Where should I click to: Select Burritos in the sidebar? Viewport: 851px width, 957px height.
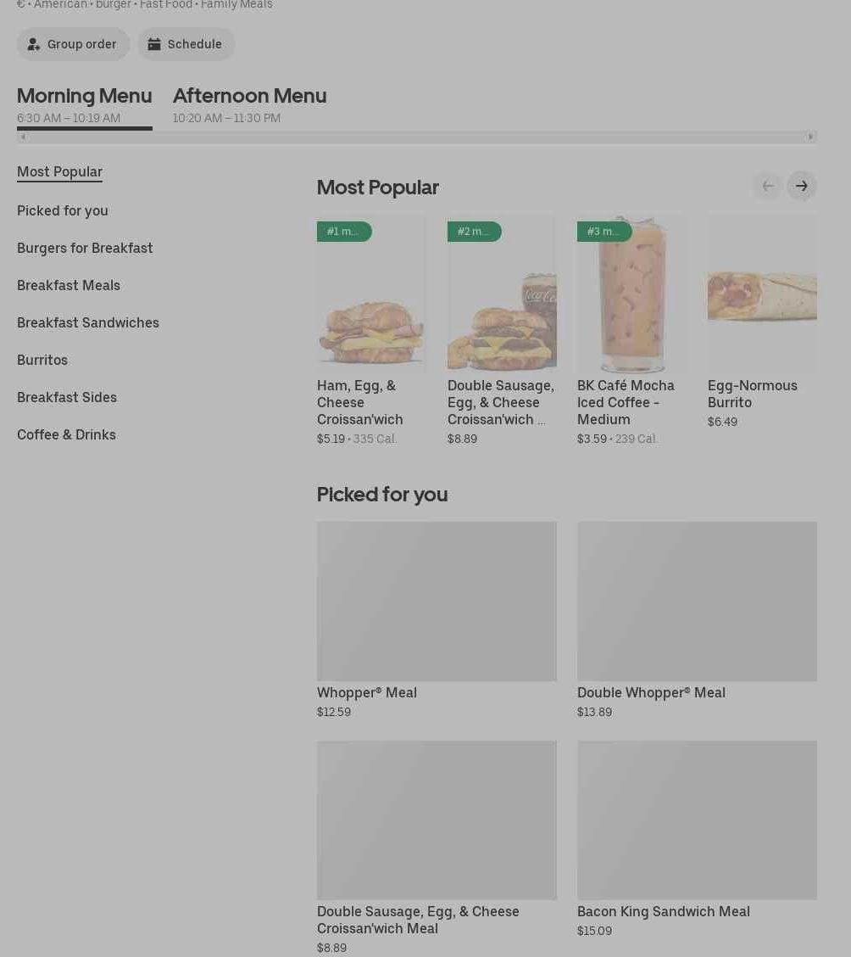click(x=42, y=360)
